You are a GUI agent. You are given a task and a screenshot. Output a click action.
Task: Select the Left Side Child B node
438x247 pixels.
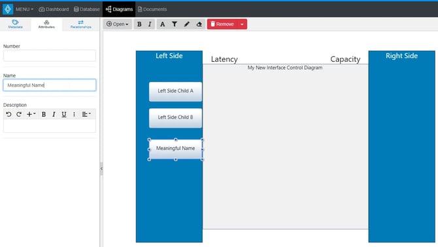coord(175,118)
